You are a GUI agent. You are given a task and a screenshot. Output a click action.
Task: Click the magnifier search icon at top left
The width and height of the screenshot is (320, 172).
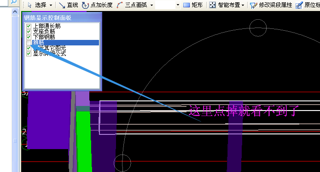(13, 2)
